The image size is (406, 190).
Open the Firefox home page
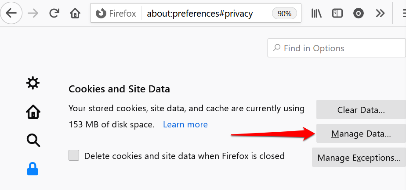(x=75, y=14)
